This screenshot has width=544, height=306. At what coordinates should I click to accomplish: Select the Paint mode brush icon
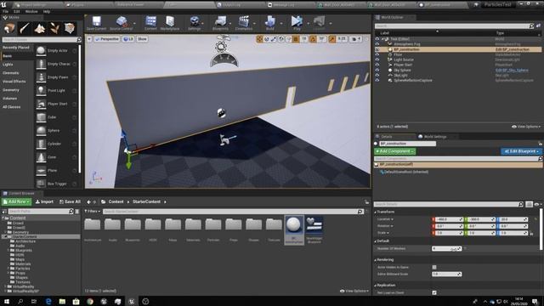(x=25, y=28)
